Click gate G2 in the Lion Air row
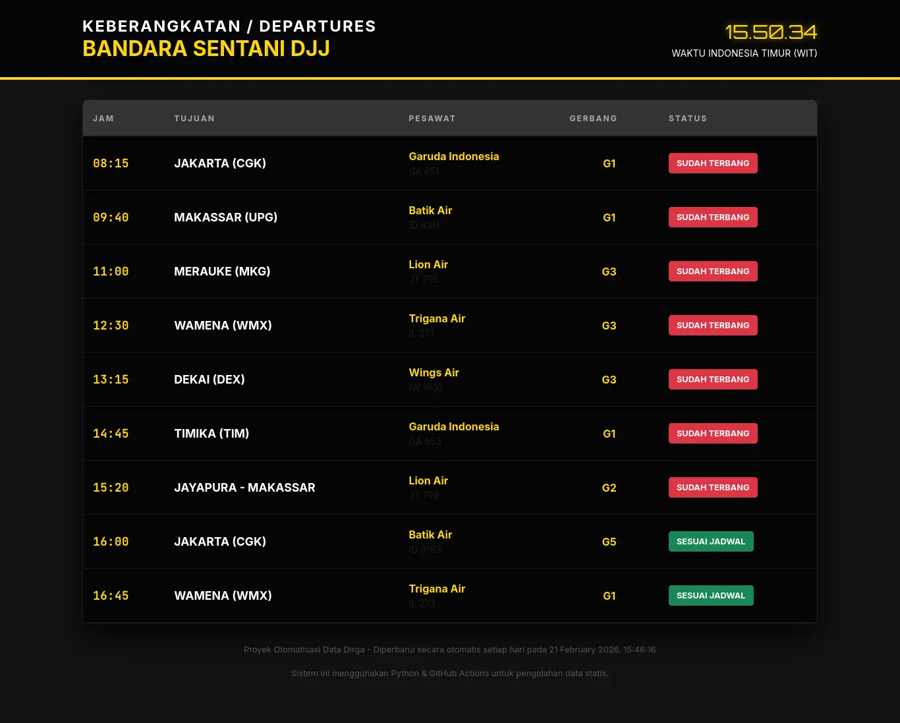This screenshot has height=723, width=900. 609,488
